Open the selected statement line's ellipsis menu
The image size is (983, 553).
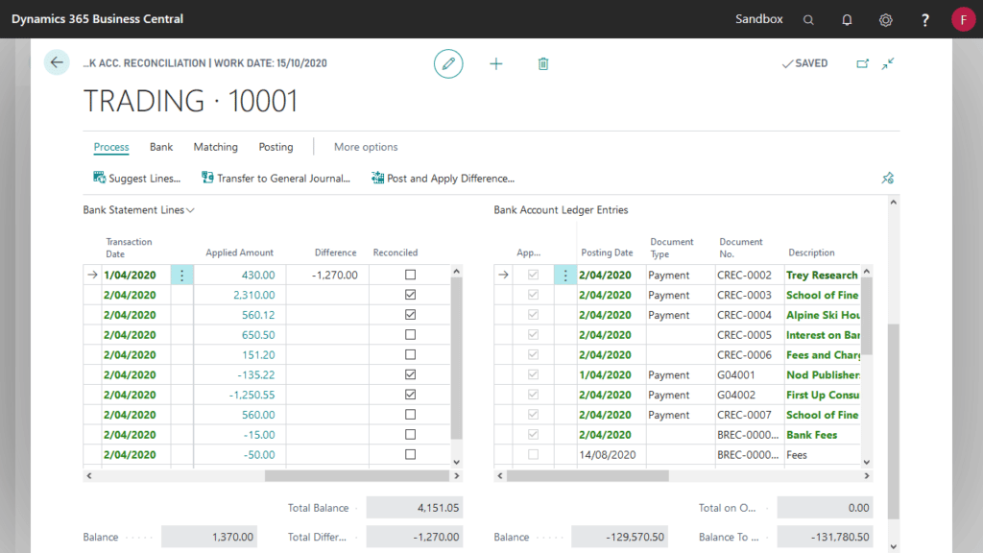pyautogui.click(x=181, y=275)
